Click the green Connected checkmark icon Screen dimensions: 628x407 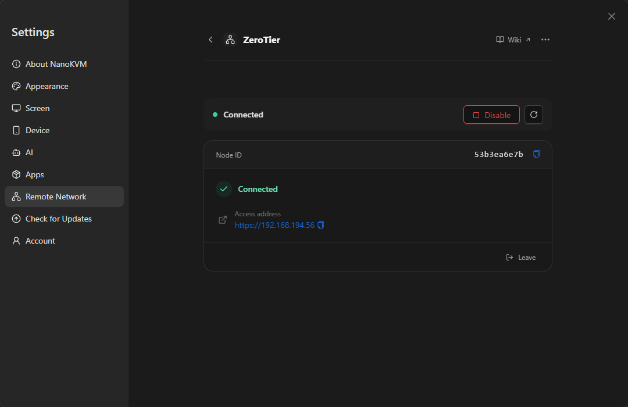click(x=224, y=189)
